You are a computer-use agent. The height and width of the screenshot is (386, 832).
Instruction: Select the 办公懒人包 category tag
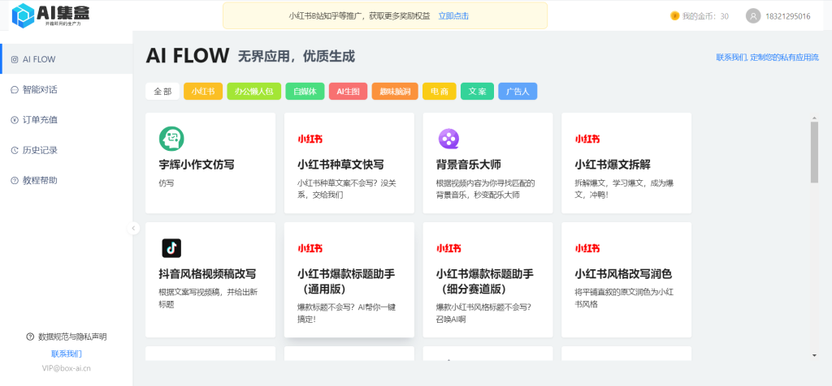[253, 92]
